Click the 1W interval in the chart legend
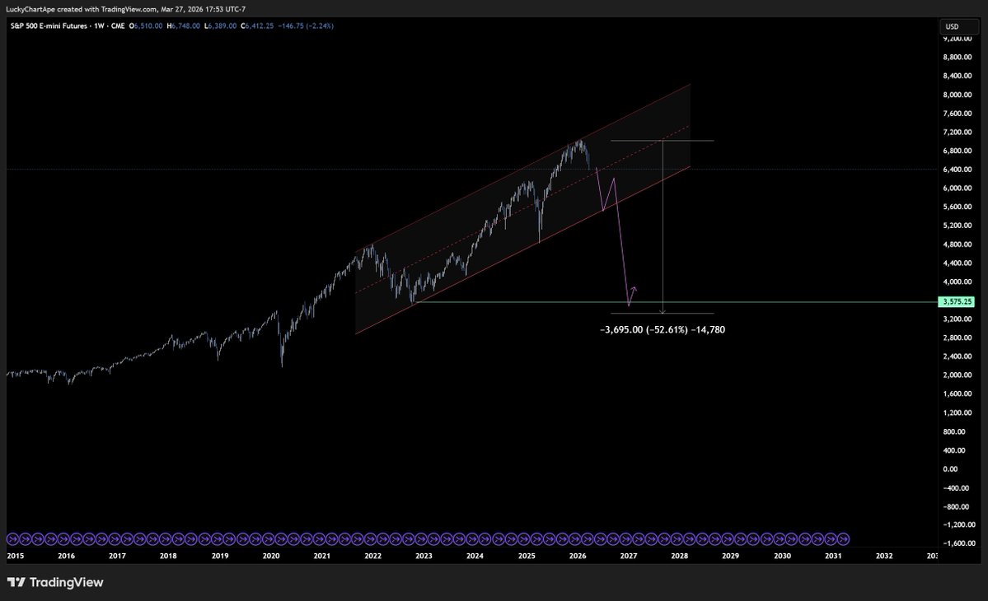This screenshot has width=988, height=601. tap(99, 26)
